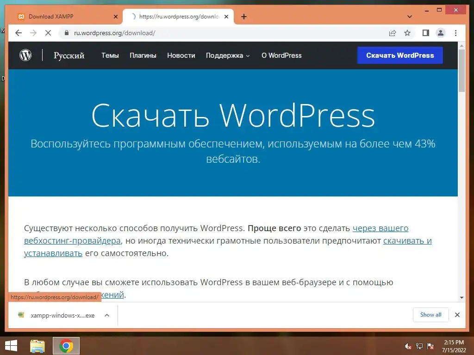474x355 pixels.
Task: Close the downloads bar
Action: (x=457, y=315)
